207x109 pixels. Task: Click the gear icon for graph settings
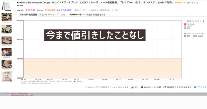pyautogui.click(x=195, y=87)
